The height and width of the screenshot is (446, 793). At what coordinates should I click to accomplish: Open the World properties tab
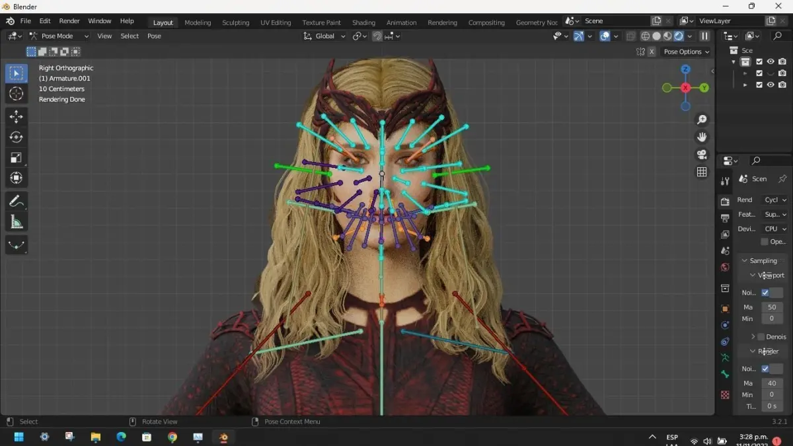pyautogui.click(x=725, y=267)
